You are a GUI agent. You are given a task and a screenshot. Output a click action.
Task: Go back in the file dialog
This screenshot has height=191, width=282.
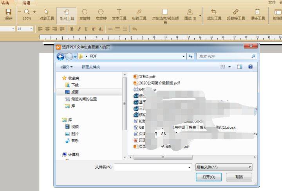[x=61, y=57]
